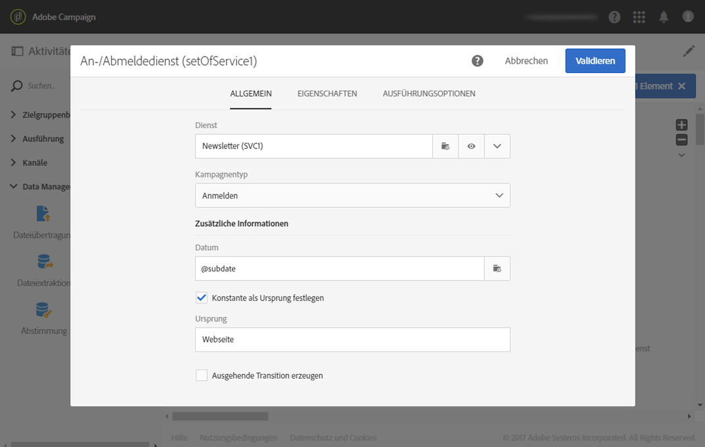Enable Ausgehende Transition erzeugen checkbox

[x=202, y=375]
